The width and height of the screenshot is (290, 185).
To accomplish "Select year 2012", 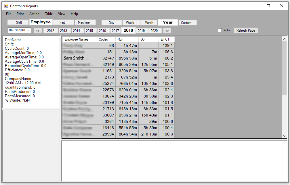I will [x=51, y=31].
